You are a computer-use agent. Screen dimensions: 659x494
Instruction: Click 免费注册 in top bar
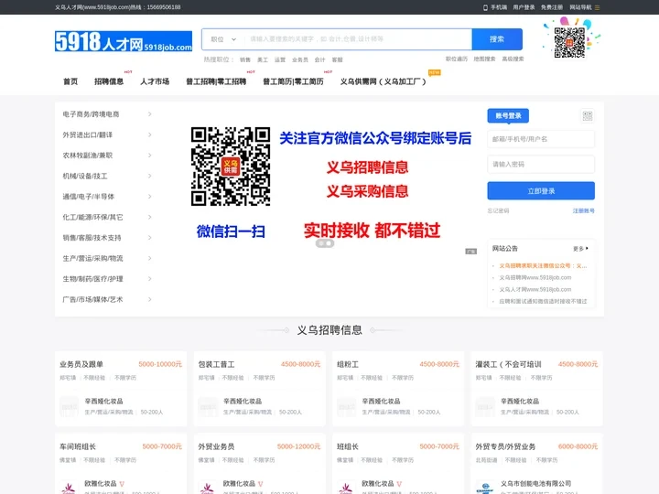551,7
